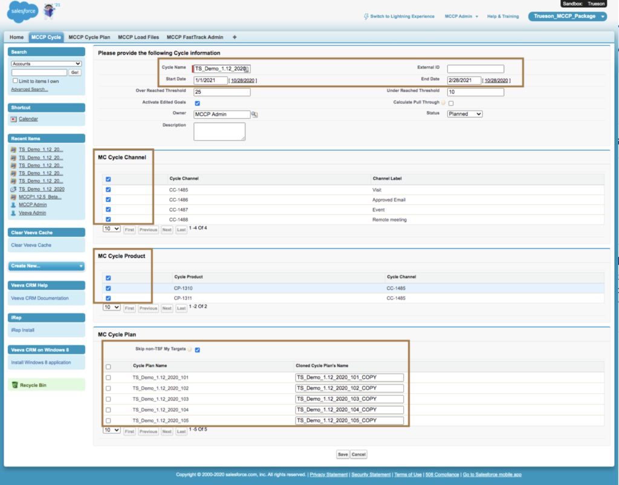Viewport: 619px width, 485px height.
Task: Go to the Home tab
Action: (16, 37)
